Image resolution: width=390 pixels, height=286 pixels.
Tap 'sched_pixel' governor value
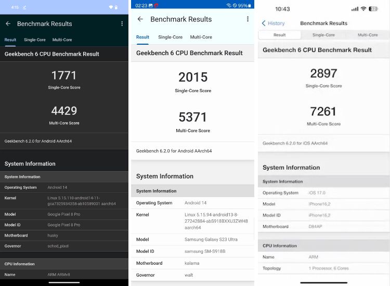point(58,246)
